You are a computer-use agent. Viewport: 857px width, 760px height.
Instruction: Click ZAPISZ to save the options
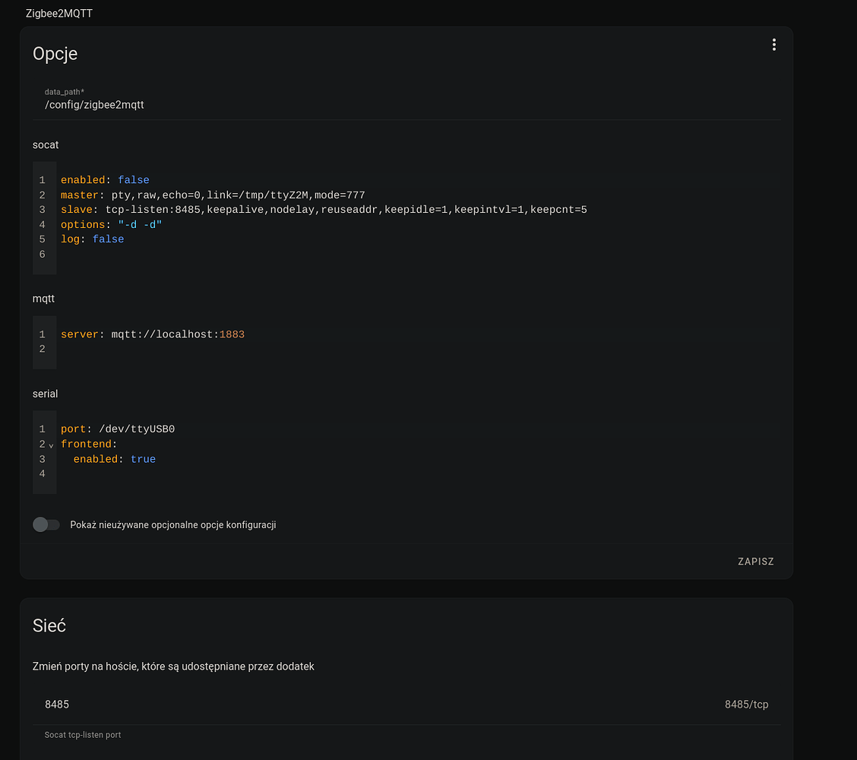pyautogui.click(x=755, y=562)
